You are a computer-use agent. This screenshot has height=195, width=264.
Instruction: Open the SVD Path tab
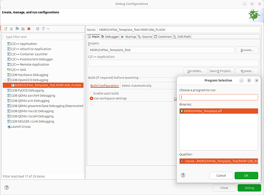click(x=183, y=37)
